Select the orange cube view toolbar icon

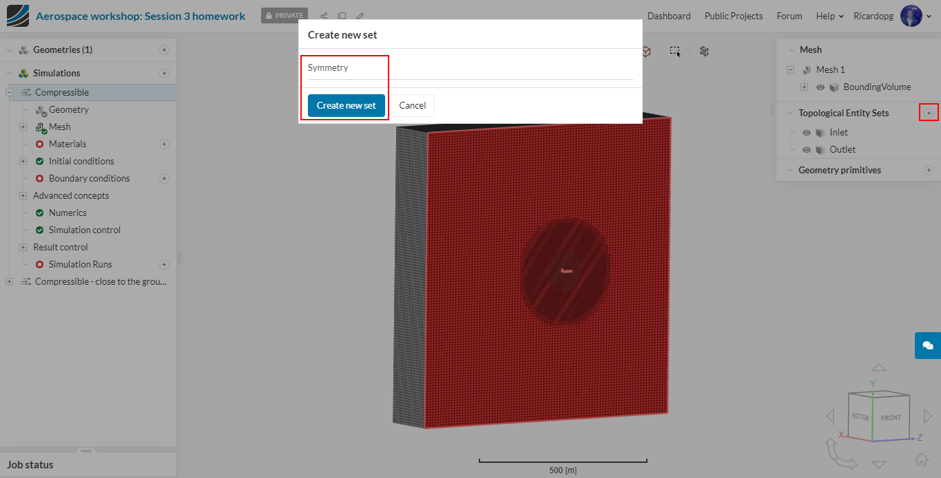point(646,51)
